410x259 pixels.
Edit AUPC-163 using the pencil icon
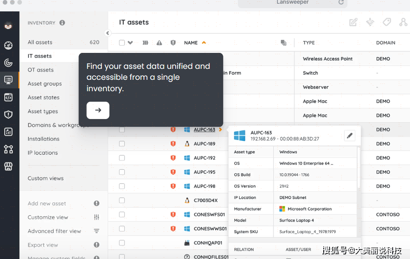349,135
